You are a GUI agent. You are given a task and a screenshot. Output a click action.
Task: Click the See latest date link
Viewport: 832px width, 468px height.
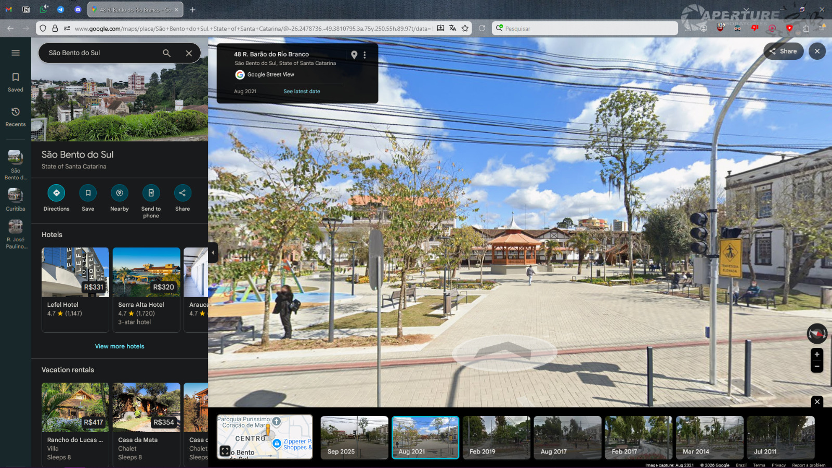coord(302,92)
